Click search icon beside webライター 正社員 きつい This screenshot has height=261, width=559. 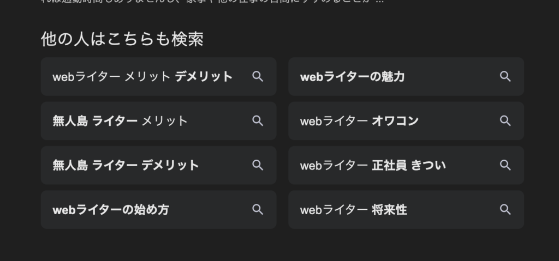[505, 165]
